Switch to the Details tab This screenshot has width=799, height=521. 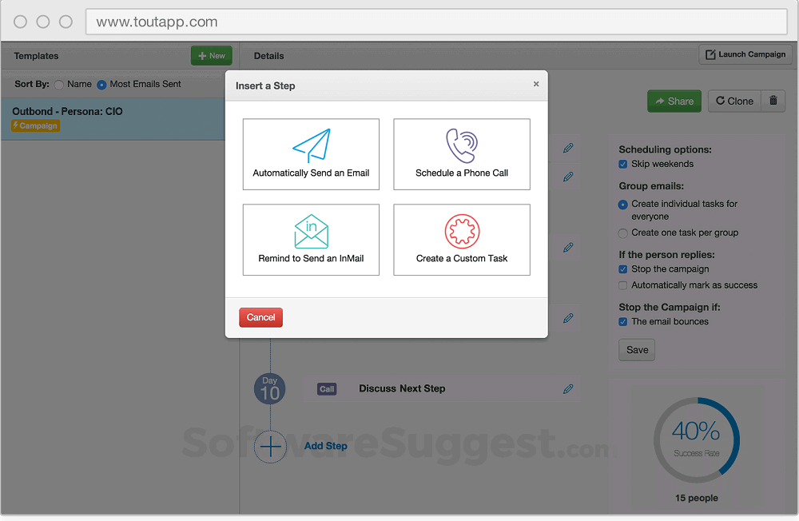[268, 56]
